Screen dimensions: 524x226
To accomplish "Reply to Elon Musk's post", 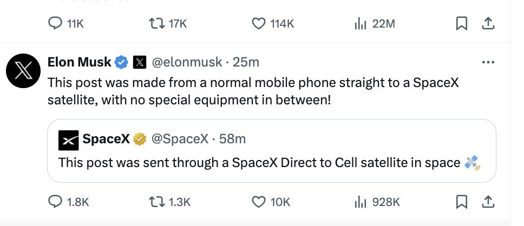I will (x=56, y=202).
